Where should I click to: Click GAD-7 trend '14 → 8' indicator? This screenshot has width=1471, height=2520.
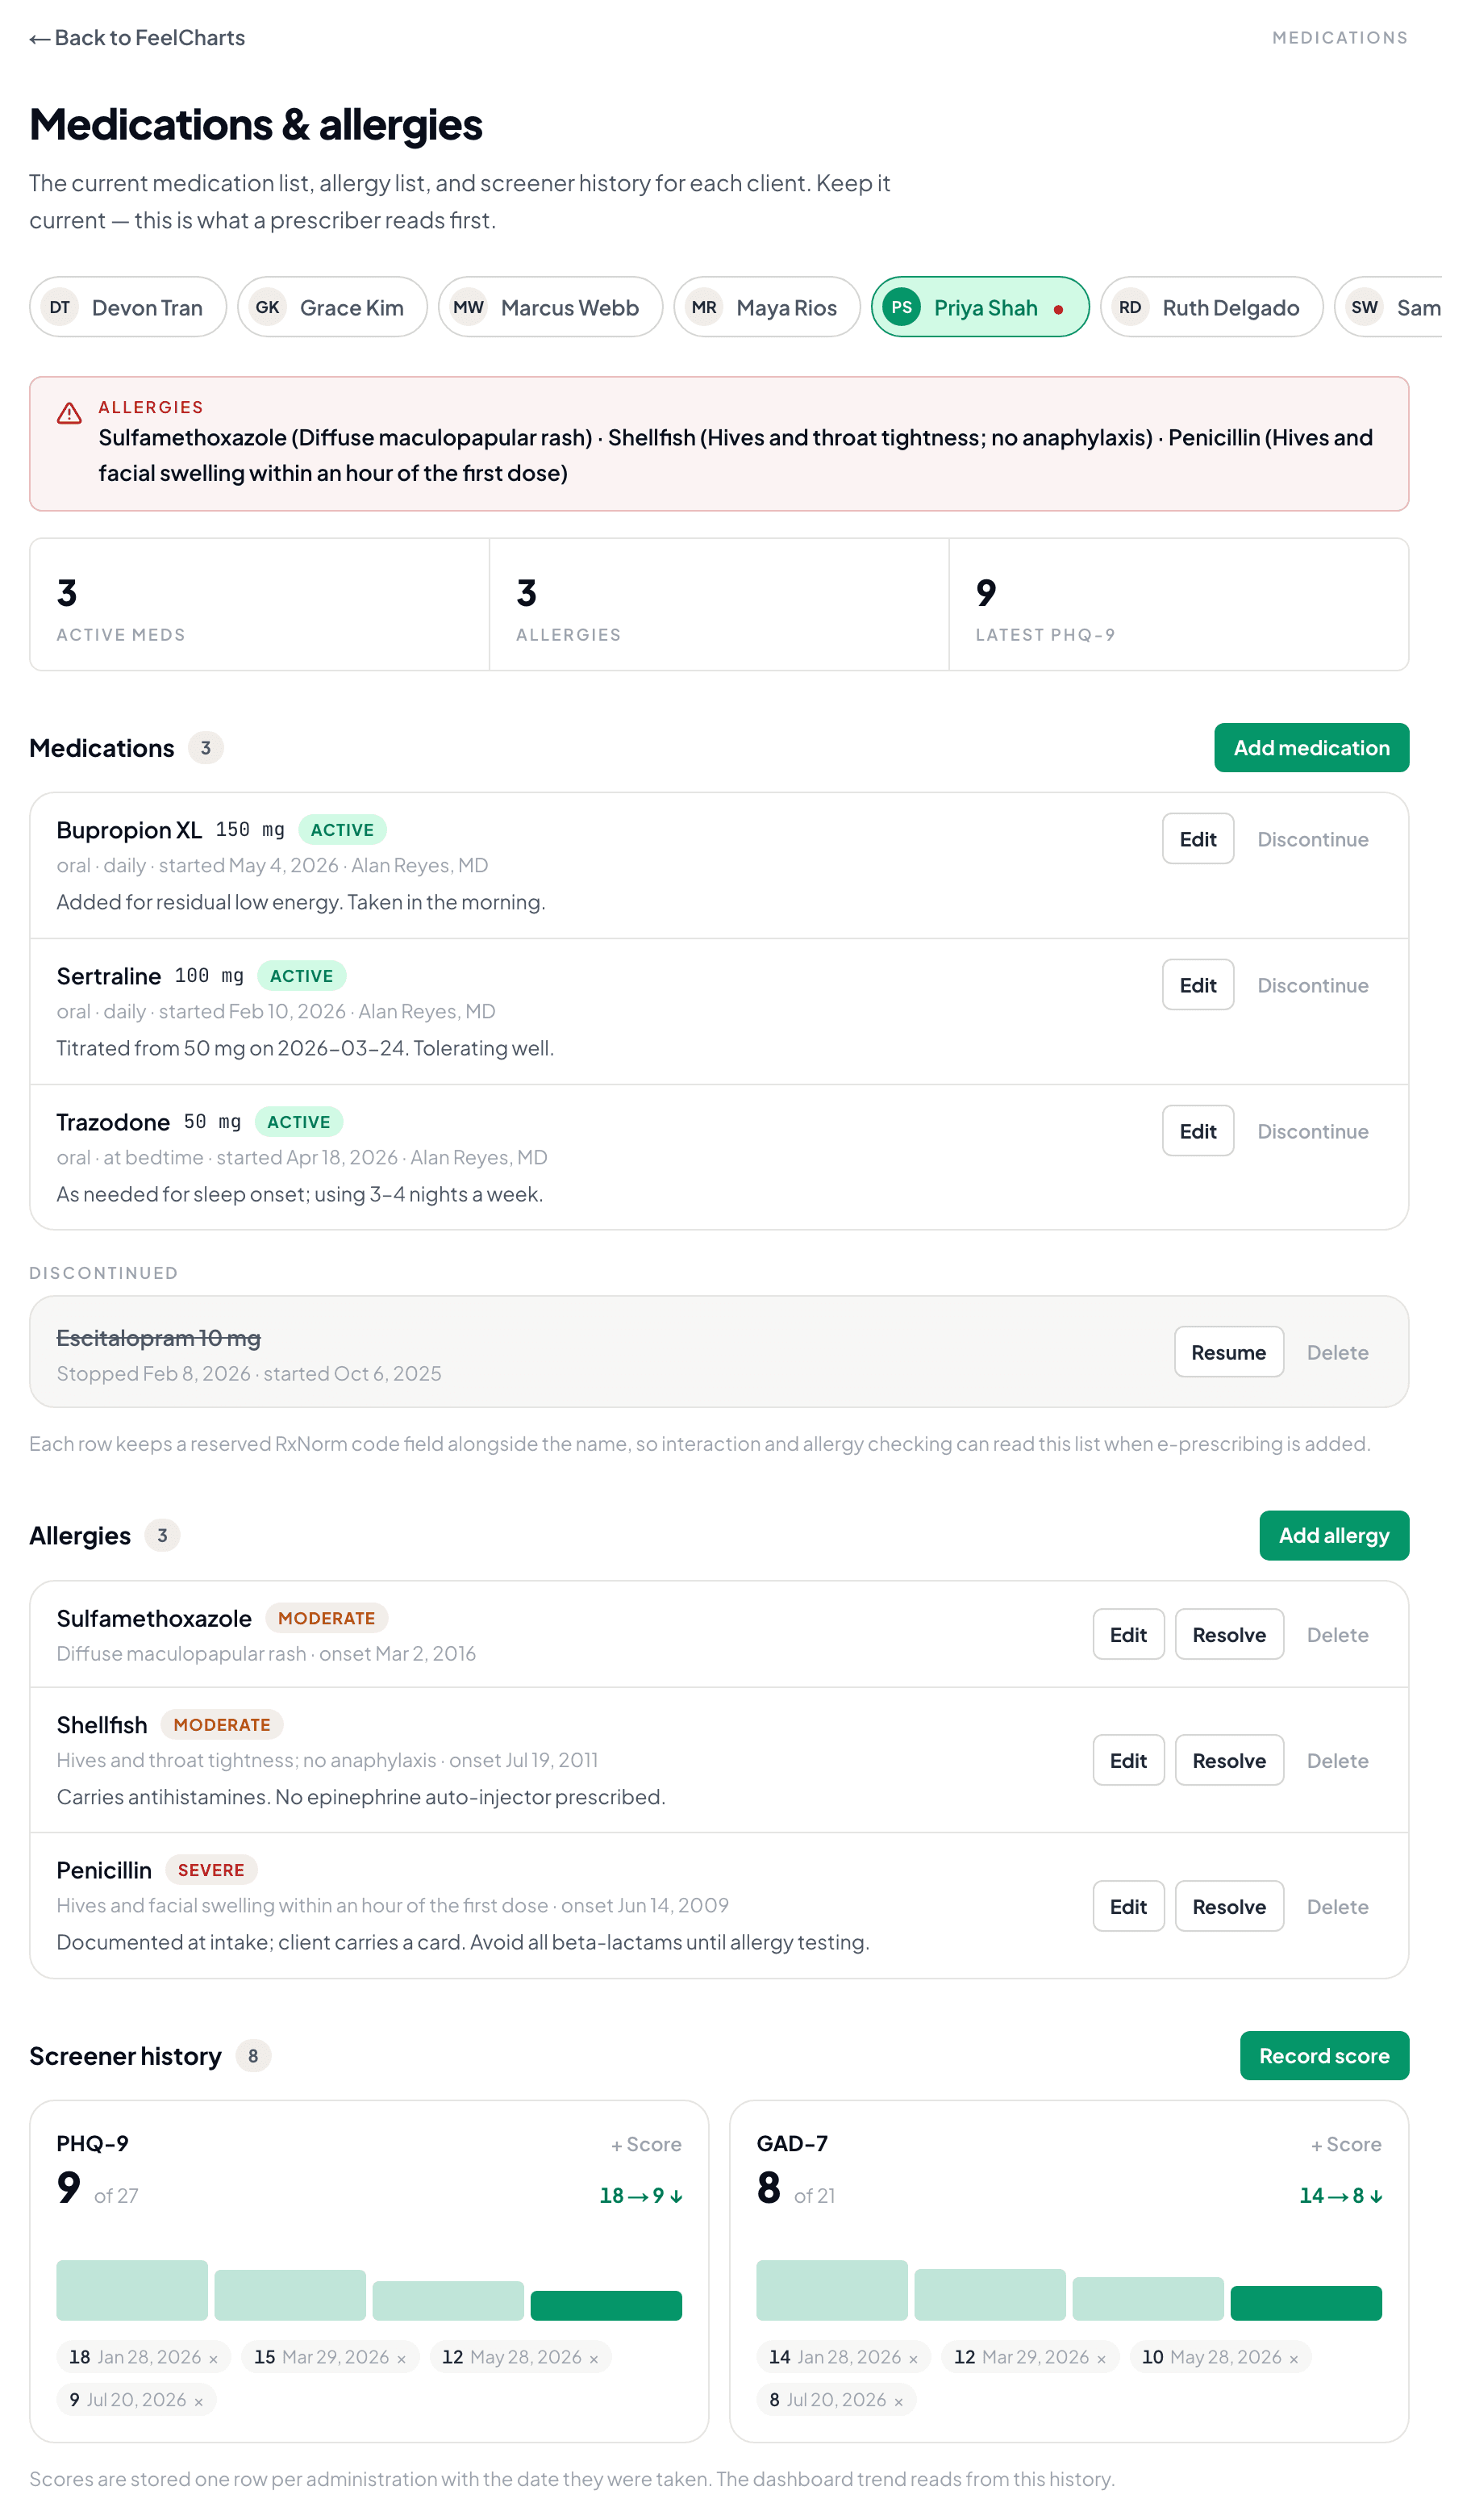(1340, 2196)
